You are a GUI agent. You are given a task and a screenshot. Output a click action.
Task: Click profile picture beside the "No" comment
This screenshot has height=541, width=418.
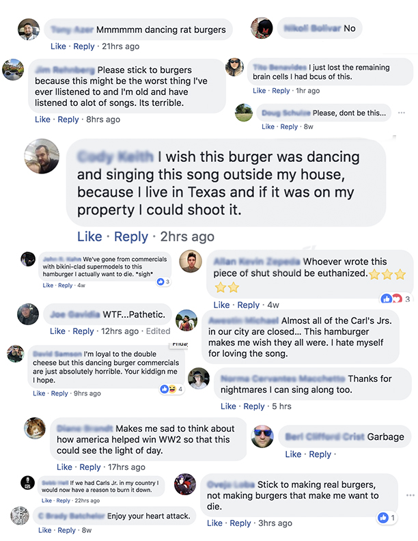click(262, 29)
